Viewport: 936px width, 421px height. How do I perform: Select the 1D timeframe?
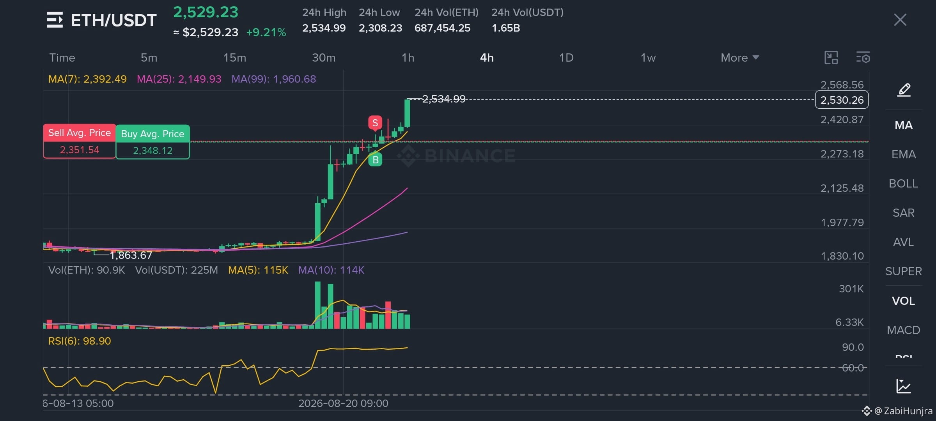point(566,58)
